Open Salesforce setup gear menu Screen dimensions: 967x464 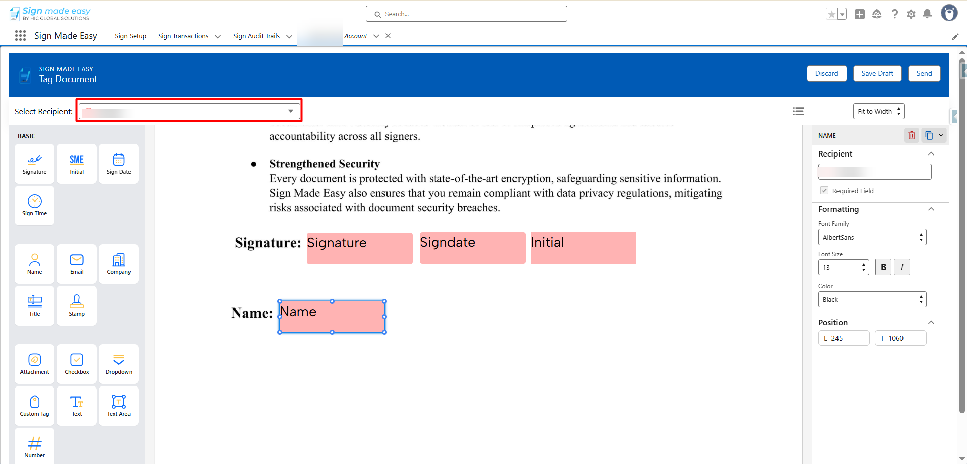911,14
